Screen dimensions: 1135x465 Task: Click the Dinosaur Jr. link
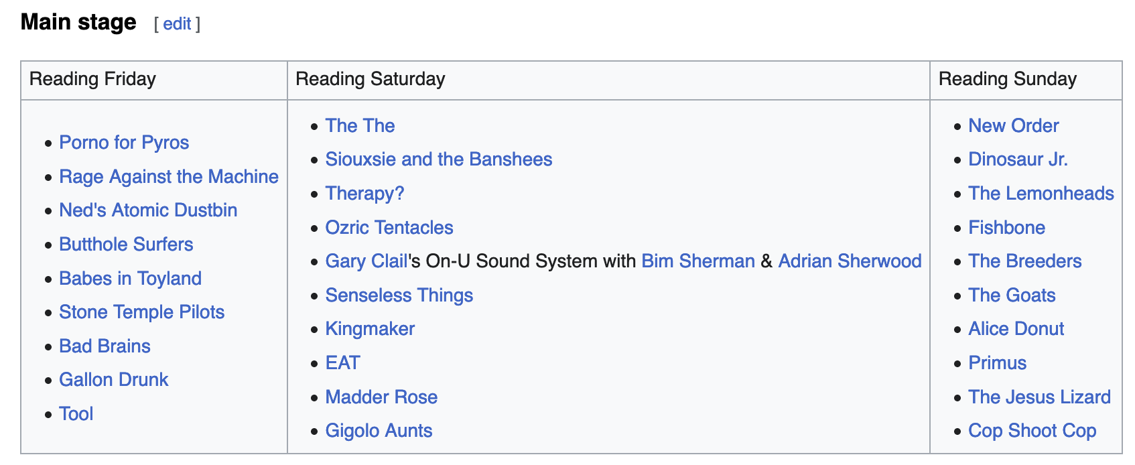point(1018,159)
